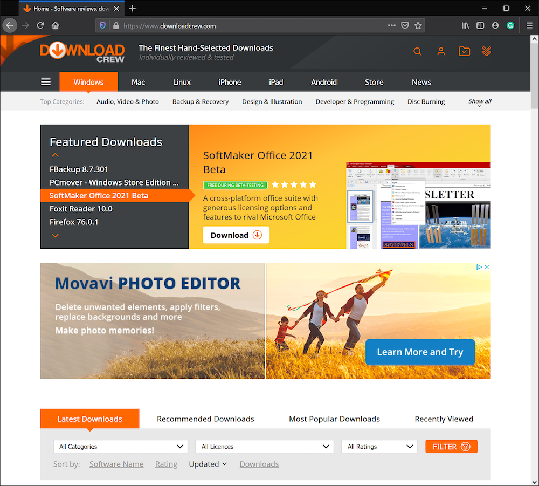Toggle the Firefox sidebar icon
The width and height of the screenshot is (539, 486).
[480, 25]
